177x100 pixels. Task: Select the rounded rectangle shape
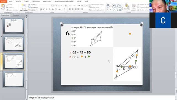pos(120,5)
